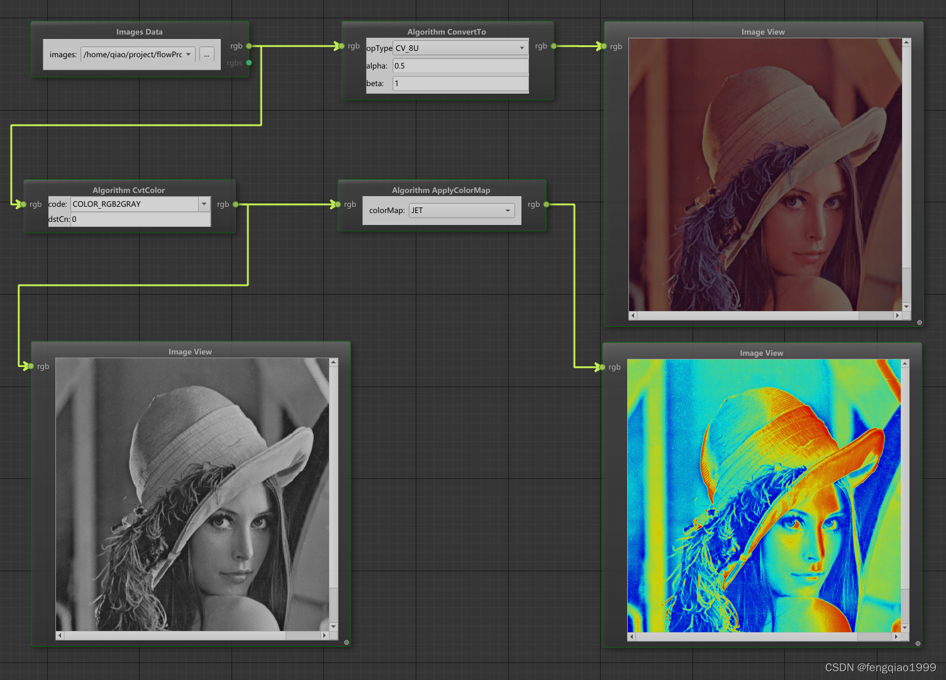Click the rgb input port of Algorithm ApplyColorMap
The image size is (946, 680).
[338, 204]
